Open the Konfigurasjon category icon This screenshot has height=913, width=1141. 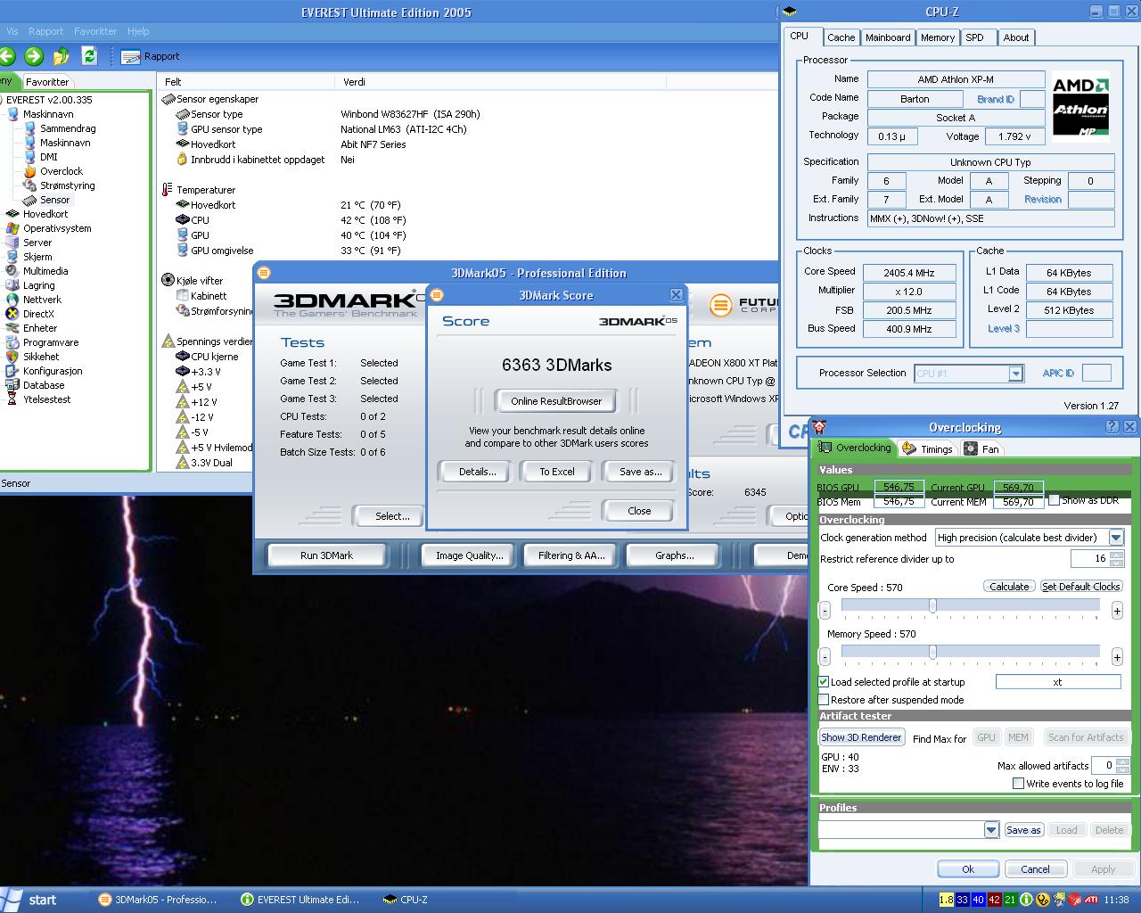[12, 371]
